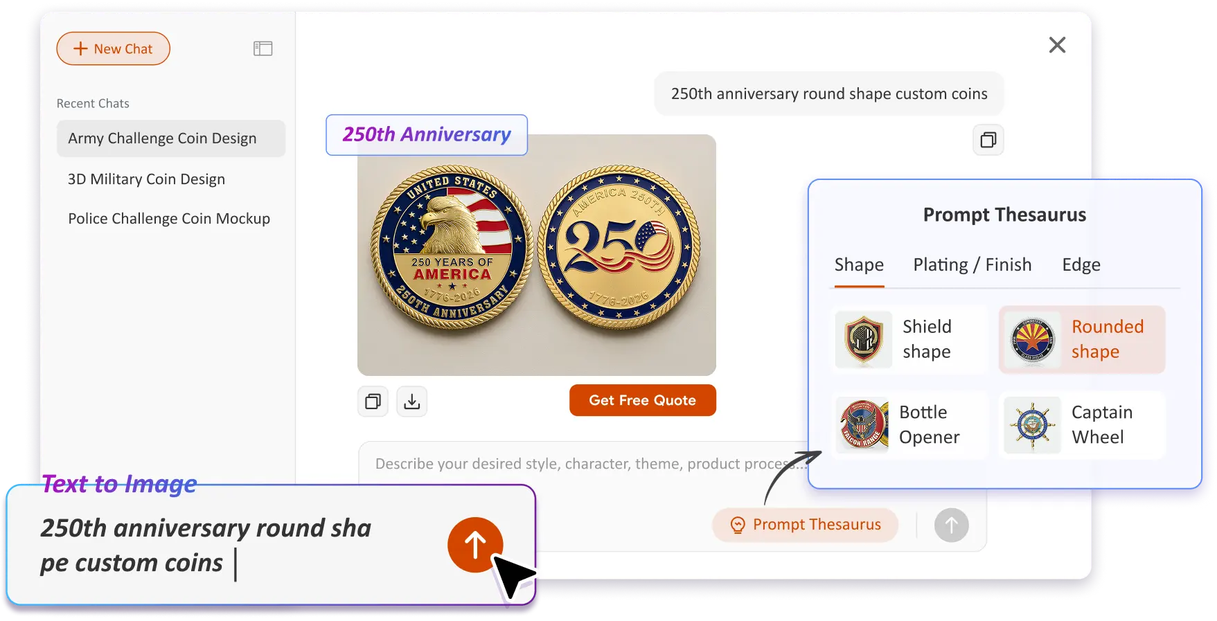Open Army Challenge Coin Design chat
Viewport: 1217px width, 621px height.
tap(171, 138)
